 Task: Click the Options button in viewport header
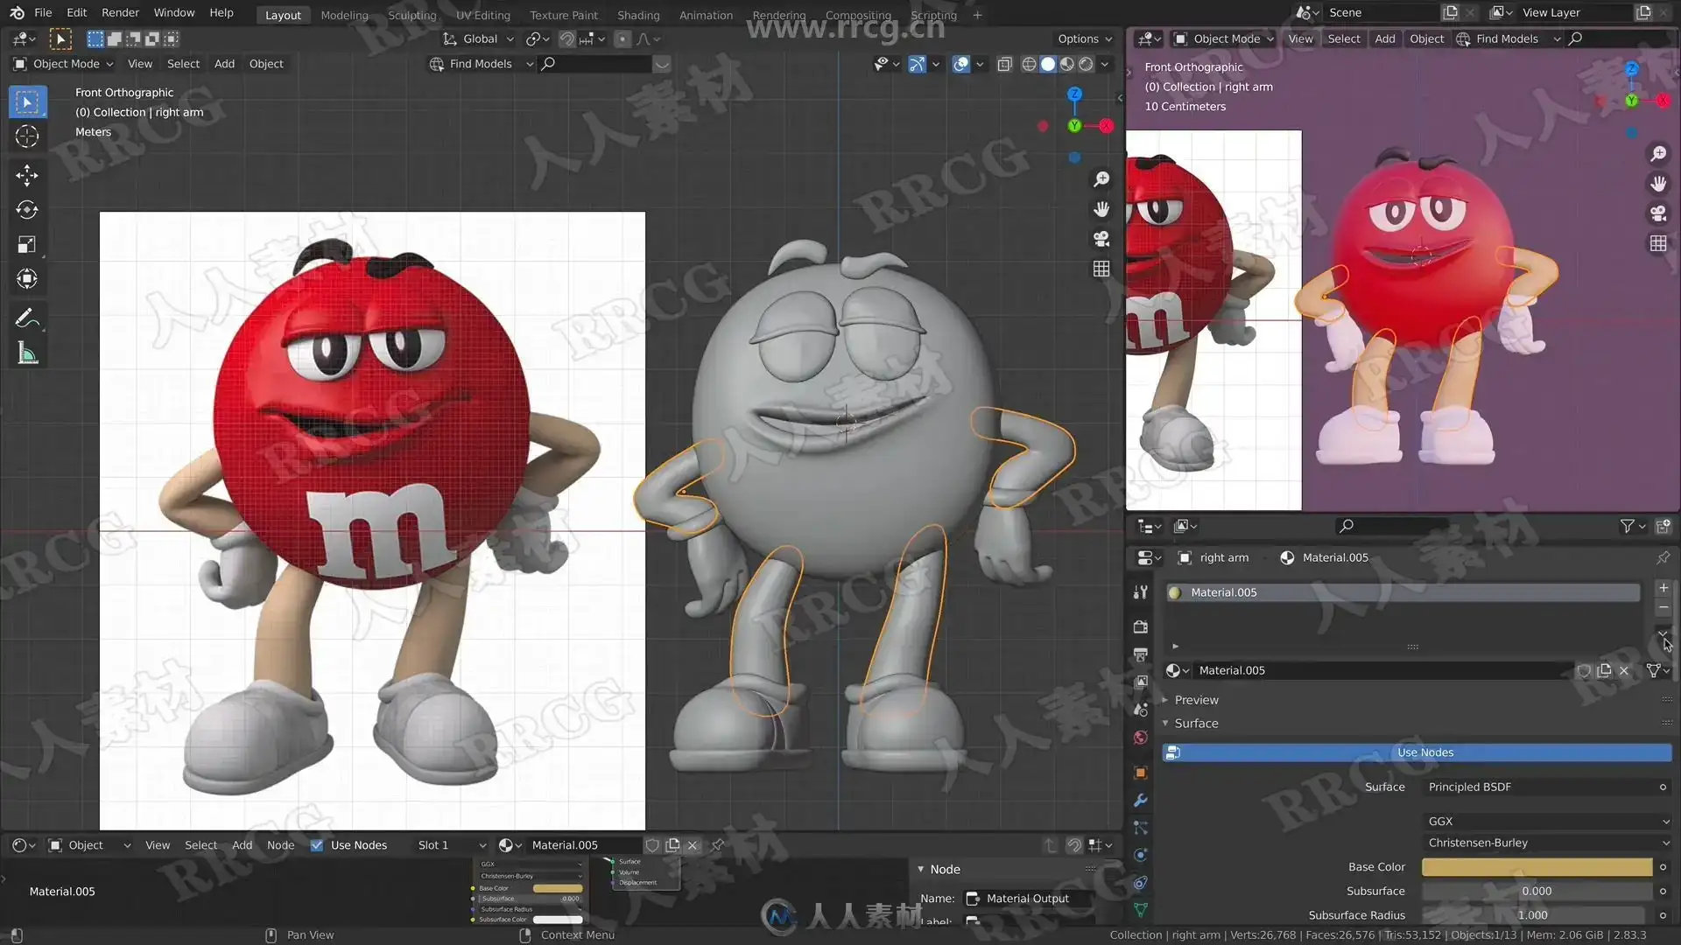pyautogui.click(x=1084, y=38)
